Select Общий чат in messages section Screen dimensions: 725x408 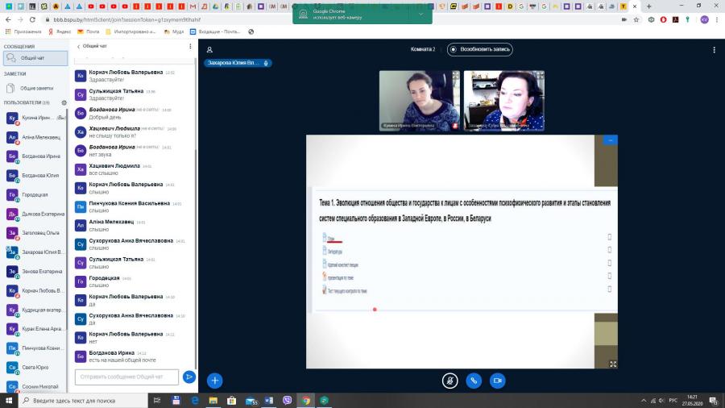(35, 58)
